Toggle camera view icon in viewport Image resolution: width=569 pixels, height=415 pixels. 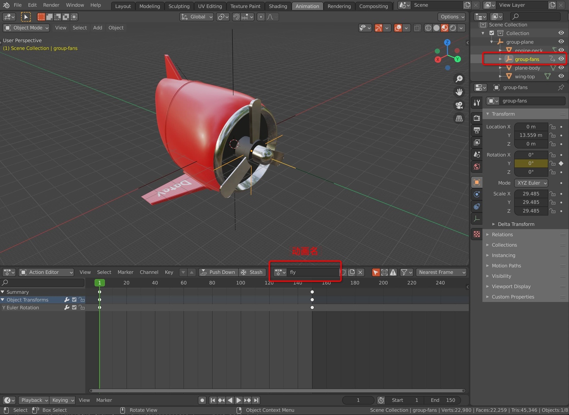459,105
